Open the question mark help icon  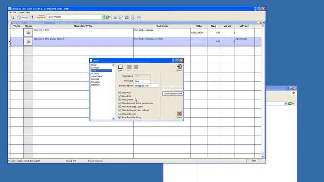[x=32, y=18]
